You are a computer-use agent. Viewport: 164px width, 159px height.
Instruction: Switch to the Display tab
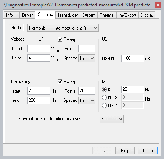147,15
